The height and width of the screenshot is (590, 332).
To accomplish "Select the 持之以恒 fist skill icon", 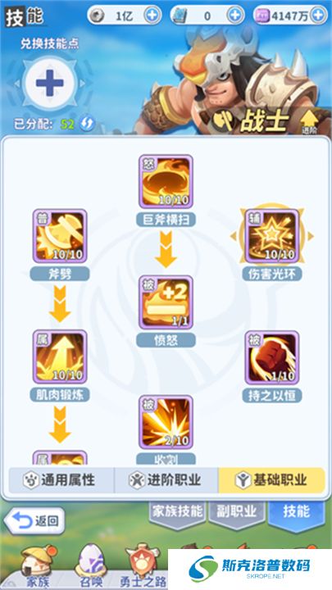I will (272, 357).
